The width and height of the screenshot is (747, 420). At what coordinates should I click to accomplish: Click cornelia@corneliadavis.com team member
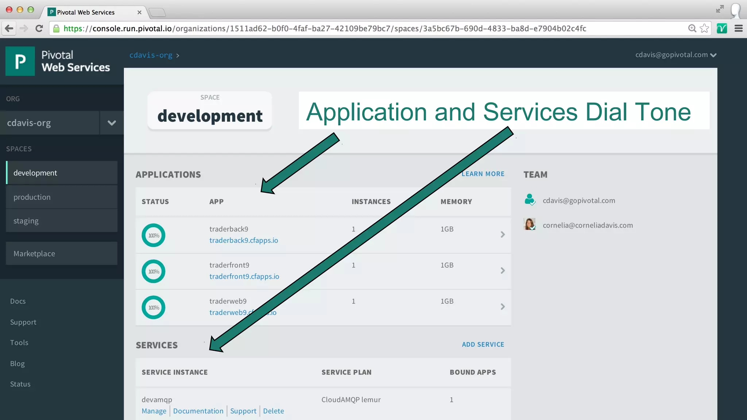[x=588, y=225]
